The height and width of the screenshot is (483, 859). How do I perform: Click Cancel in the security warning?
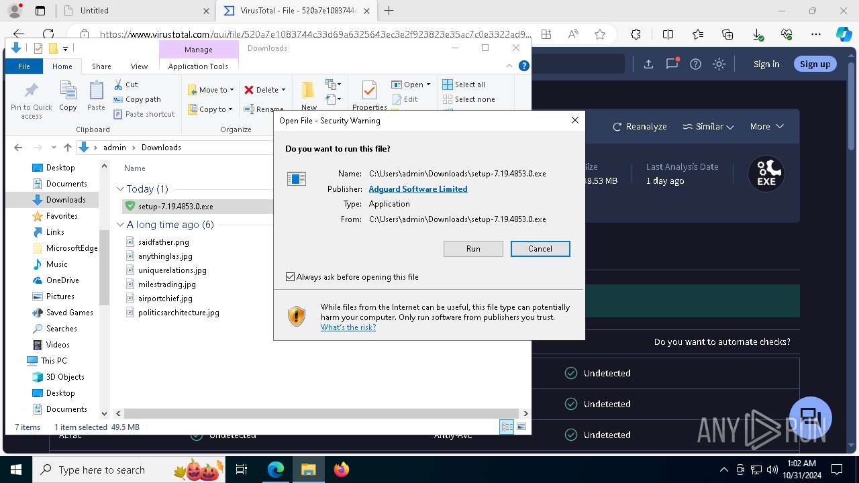(x=540, y=249)
